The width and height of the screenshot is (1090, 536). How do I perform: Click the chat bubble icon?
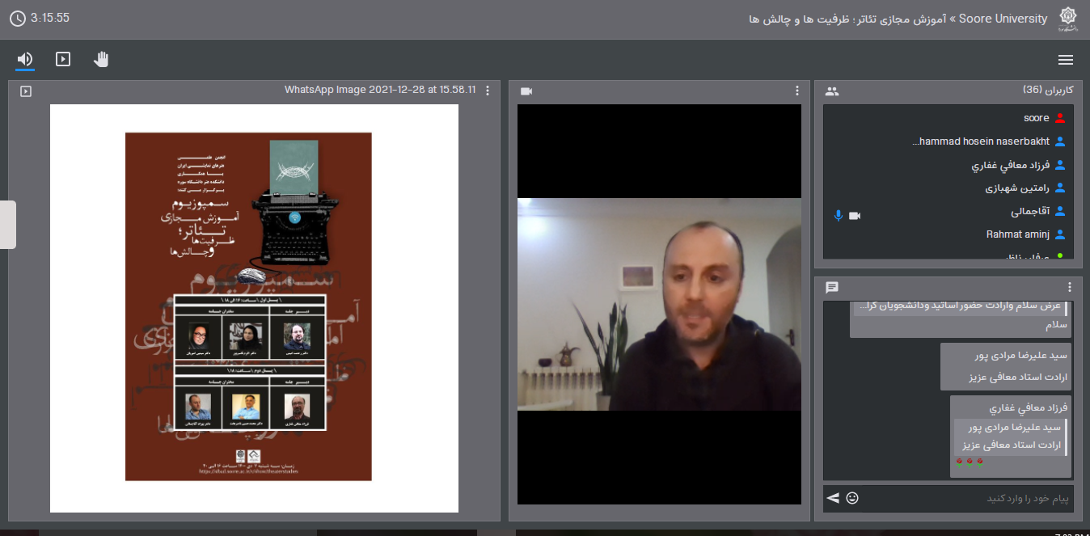pos(832,288)
